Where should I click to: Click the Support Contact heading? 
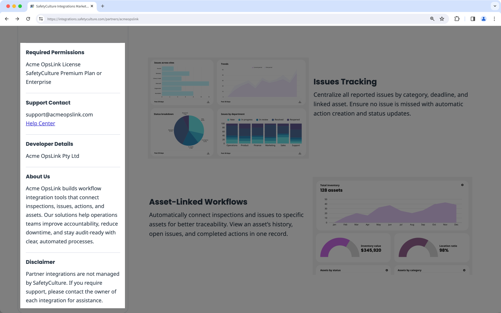(x=48, y=103)
